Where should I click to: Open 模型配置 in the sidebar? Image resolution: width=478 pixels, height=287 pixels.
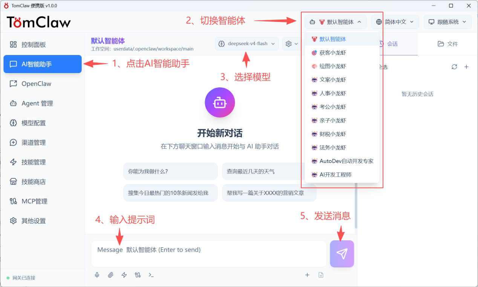[x=43, y=123]
